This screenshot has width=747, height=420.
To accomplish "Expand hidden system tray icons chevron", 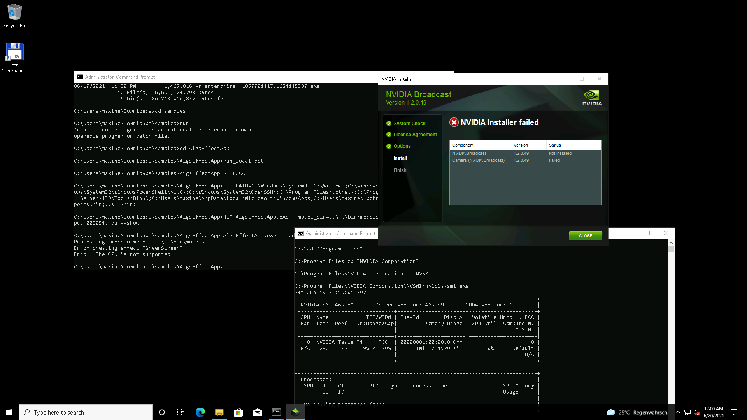I will (x=678, y=412).
